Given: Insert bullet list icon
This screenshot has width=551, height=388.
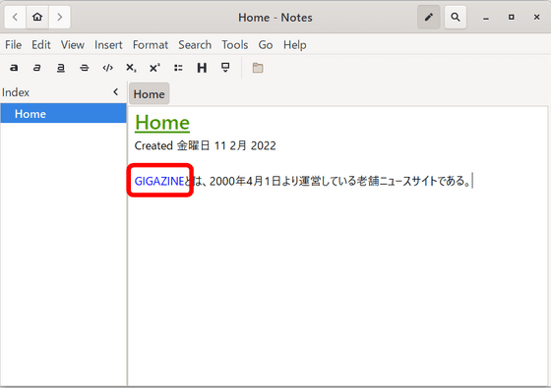Looking at the screenshot, I should 178,68.
